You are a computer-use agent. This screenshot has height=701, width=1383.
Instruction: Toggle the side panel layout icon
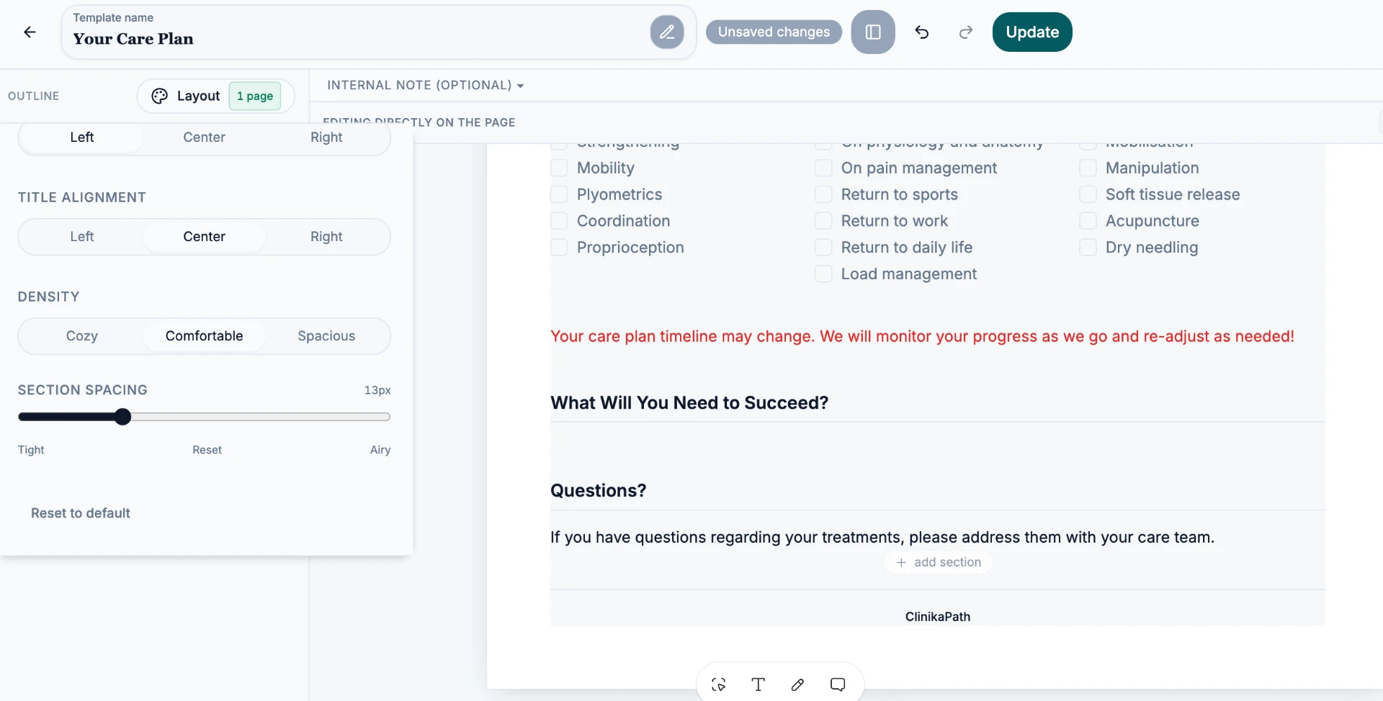[873, 32]
